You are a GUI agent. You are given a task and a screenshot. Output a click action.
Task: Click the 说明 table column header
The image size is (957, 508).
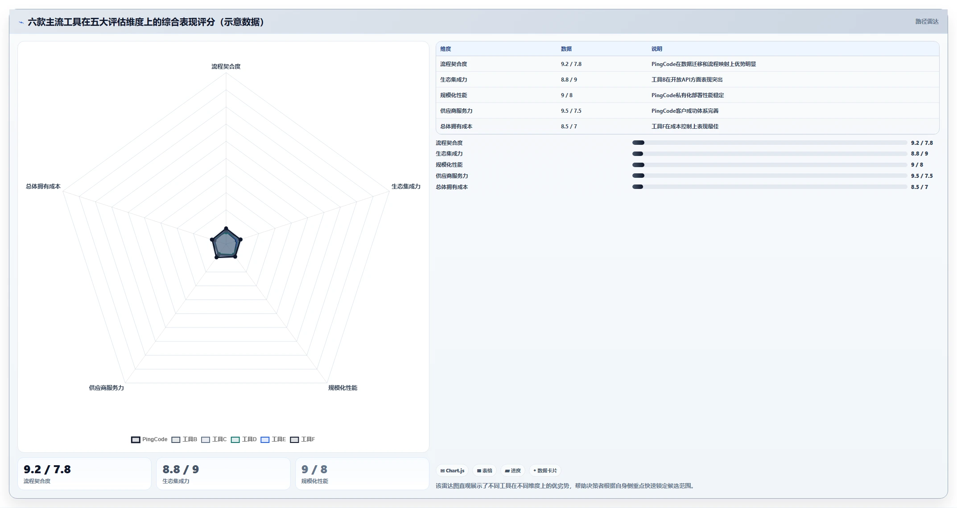click(x=657, y=49)
